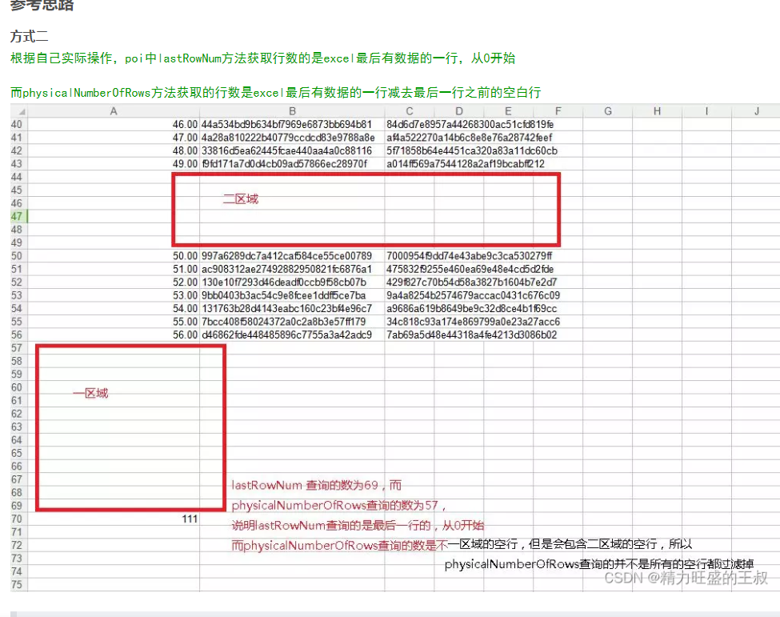Select column H header
Screen dimensions: 780x617
(x=657, y=111)
